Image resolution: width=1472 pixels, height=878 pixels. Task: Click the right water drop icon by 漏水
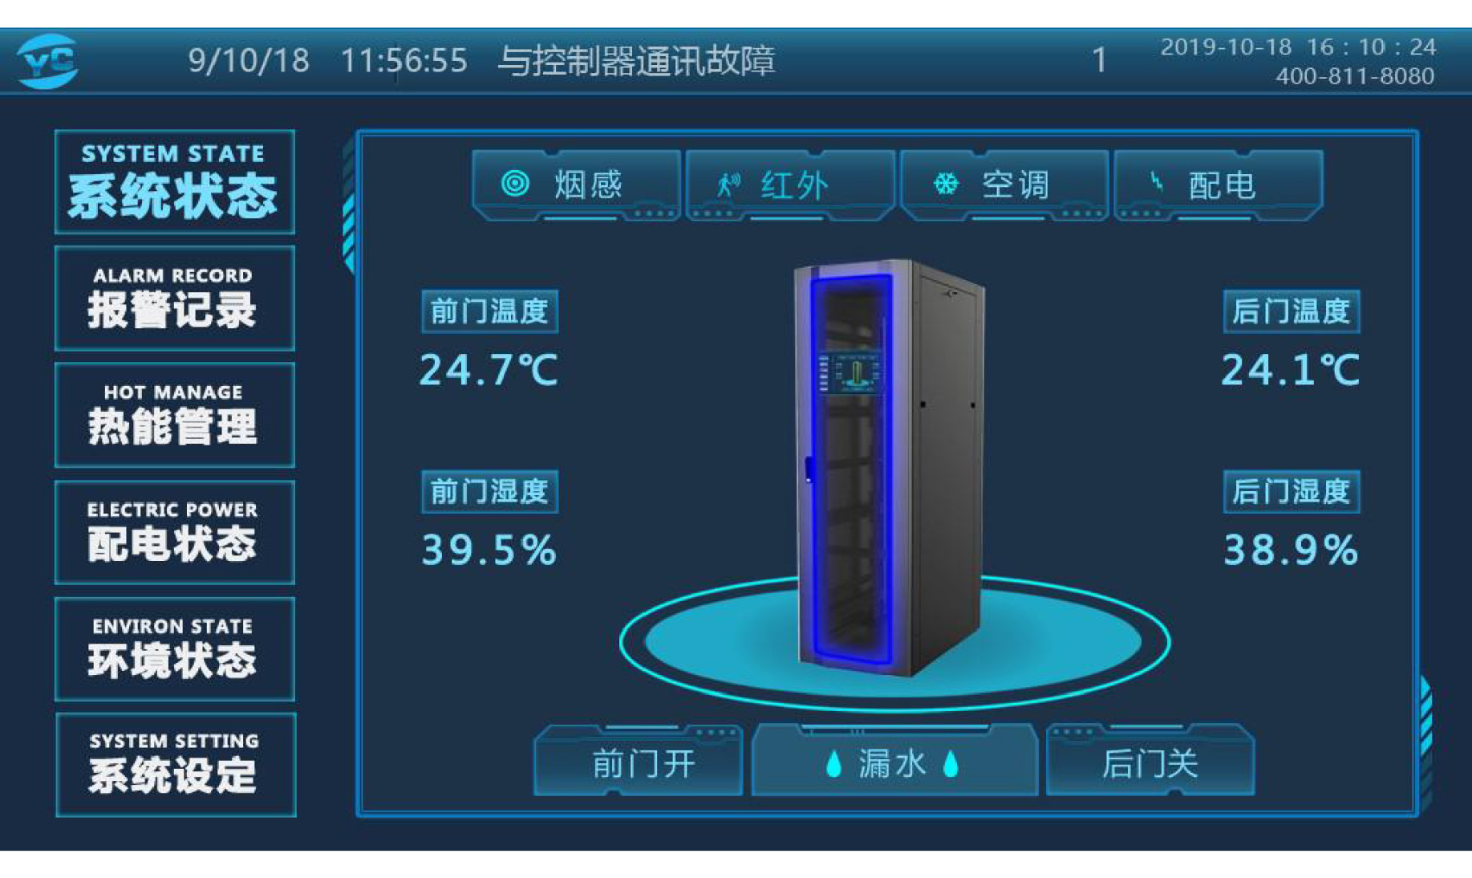pyautogui.click(x=951, y=764)
